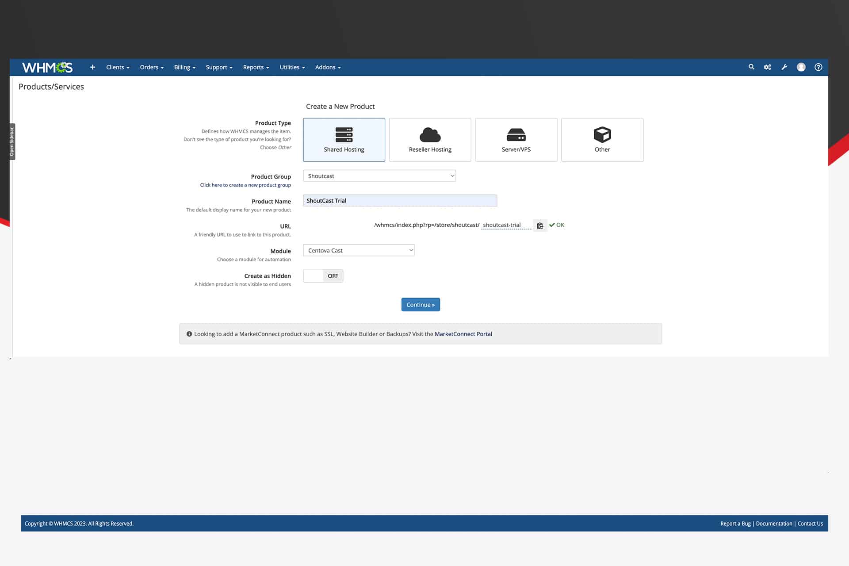Image resolution: width=849 pixels, height=566 pixels.
Task: Click the Products/Services page heading
Action: 51,87
